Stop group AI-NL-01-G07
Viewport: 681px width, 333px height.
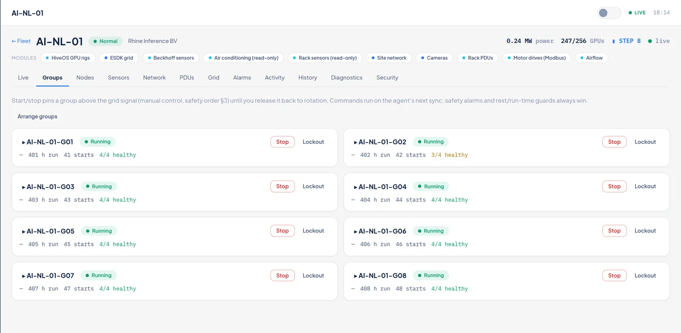(x=283, y=276)
